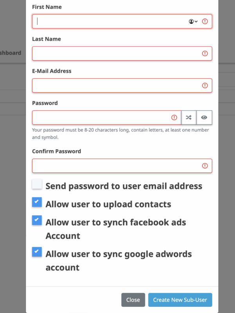Click the Last Name error warning icon

point(205,54)
